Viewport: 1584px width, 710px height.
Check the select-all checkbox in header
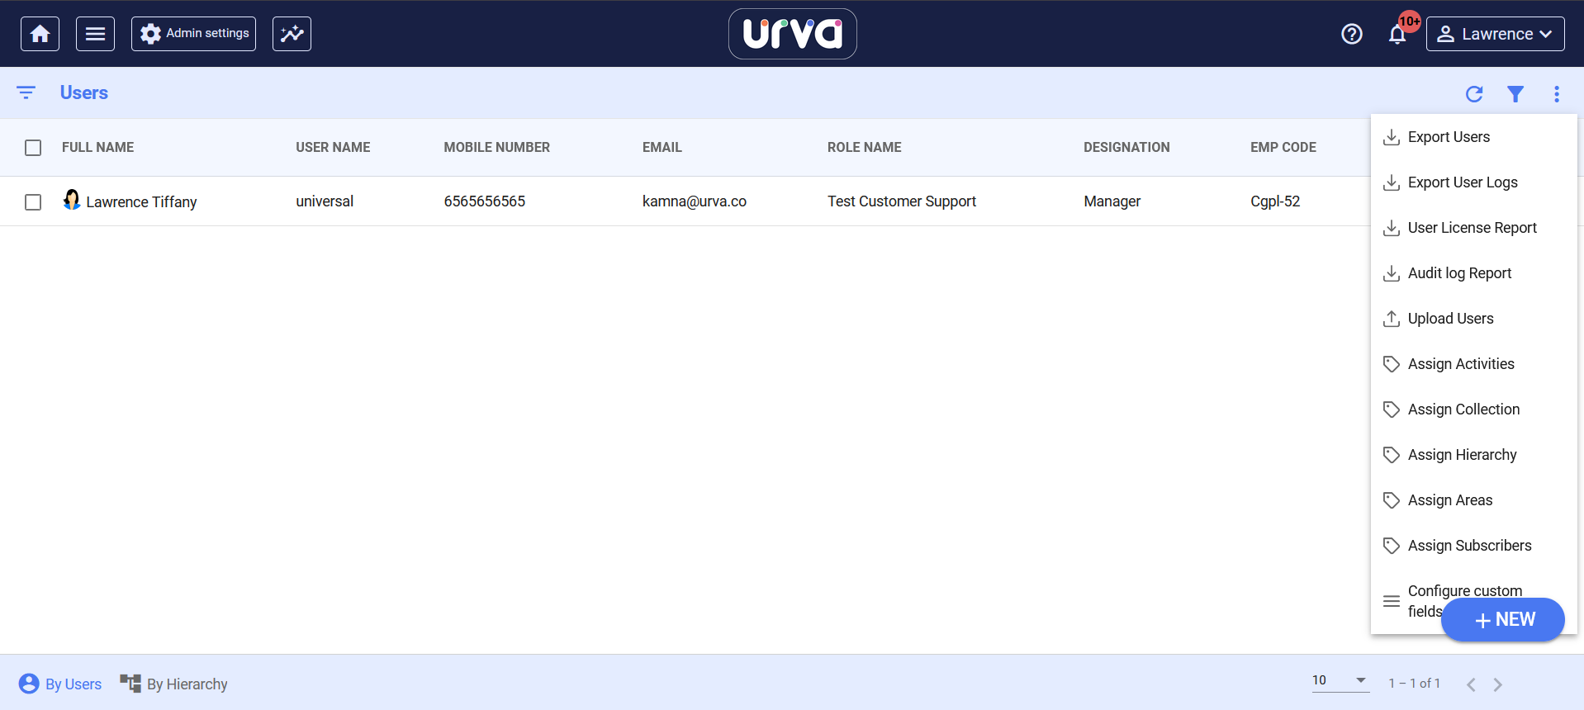pyautogui.click(x=33, y=148)
